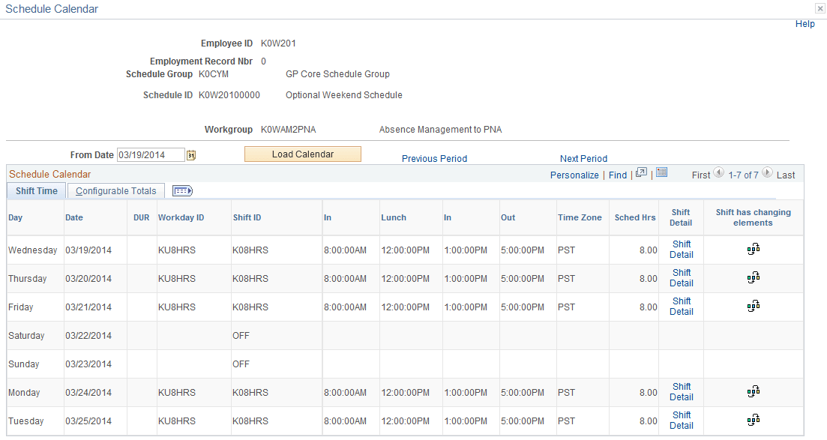
Task: Sort by the DUR column header
Action: [x=142, y=217]
